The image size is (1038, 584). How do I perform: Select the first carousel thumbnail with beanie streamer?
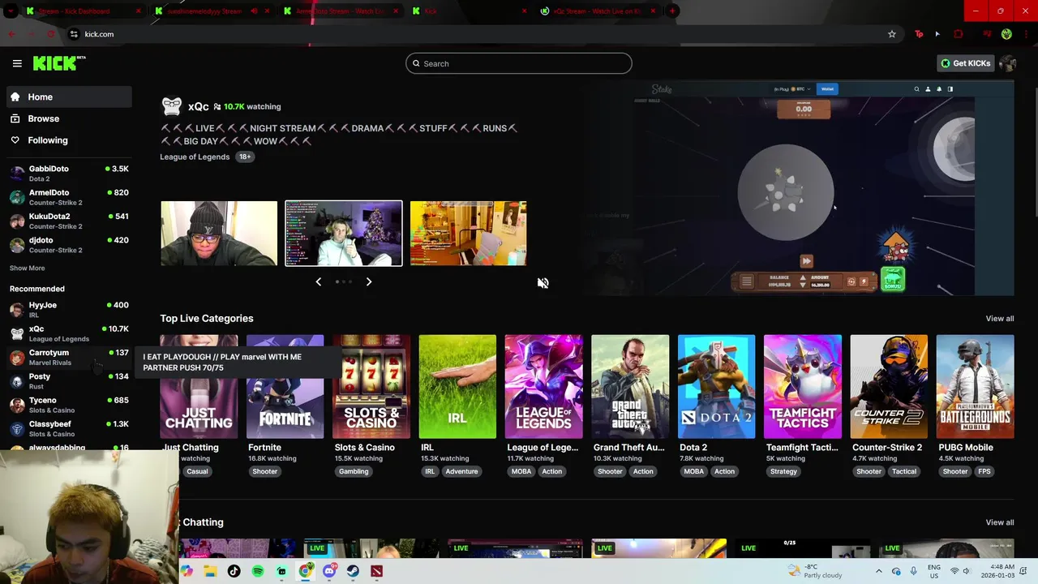click(x=219, y=234)
